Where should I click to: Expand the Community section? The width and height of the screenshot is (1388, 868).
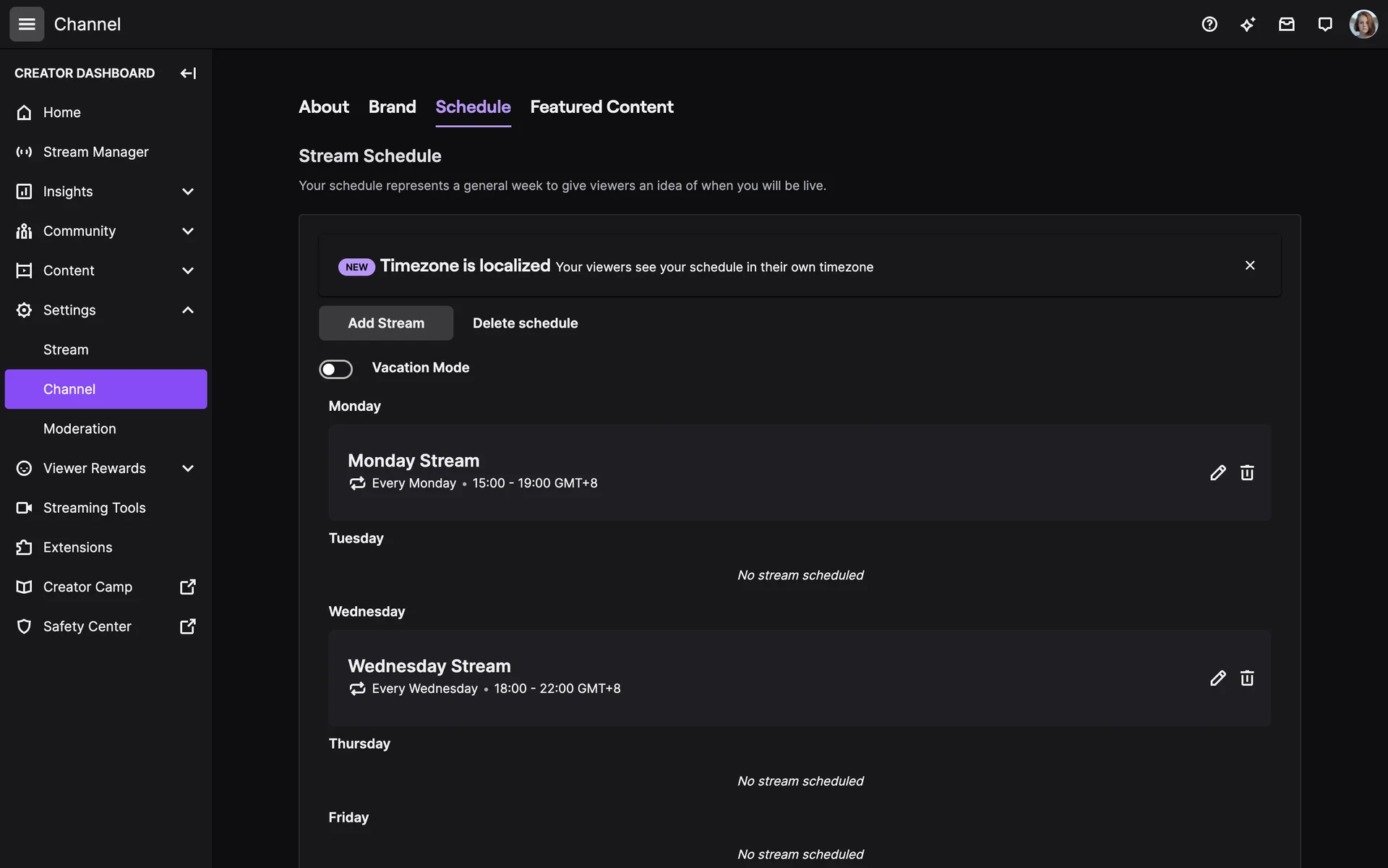187,231
